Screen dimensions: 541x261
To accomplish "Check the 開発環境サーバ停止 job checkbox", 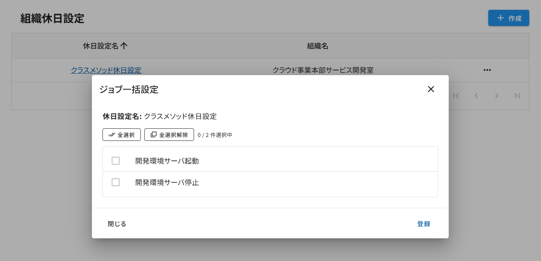I will (115, 182).
